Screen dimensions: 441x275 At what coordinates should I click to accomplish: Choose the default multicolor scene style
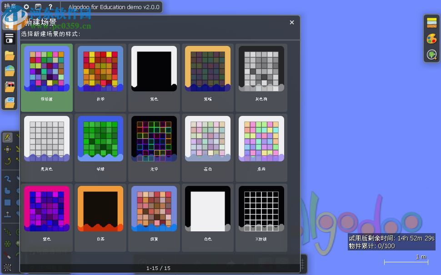(47, 78)
